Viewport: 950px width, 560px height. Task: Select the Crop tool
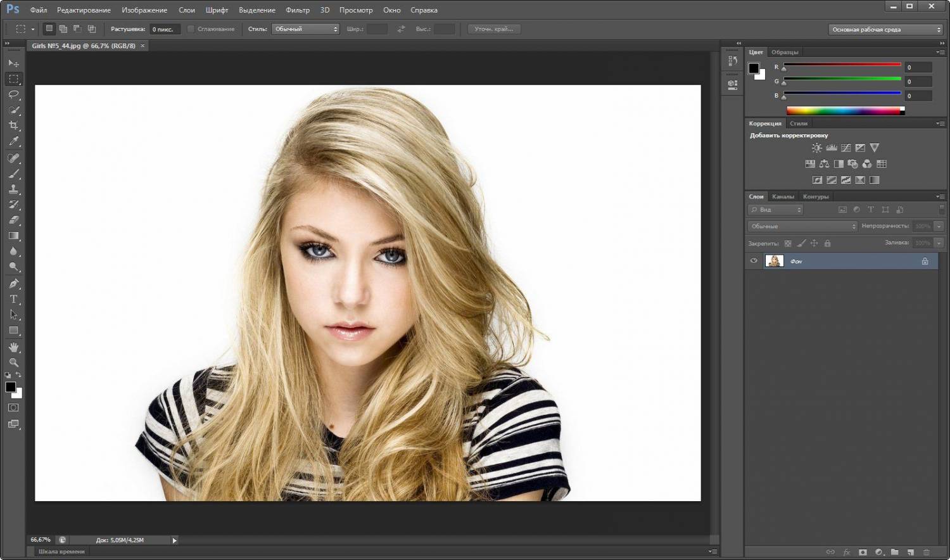(x=13, y=125)
